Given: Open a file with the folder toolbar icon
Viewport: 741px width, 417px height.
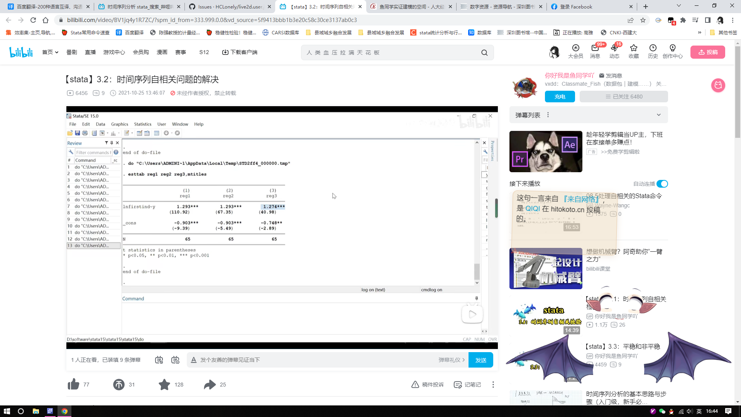Looking at the screenshot, I should pos(70,133).
